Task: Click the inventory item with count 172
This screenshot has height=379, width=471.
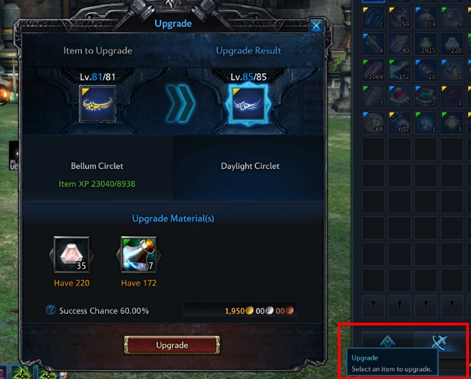Action: (x=400, y=70)
